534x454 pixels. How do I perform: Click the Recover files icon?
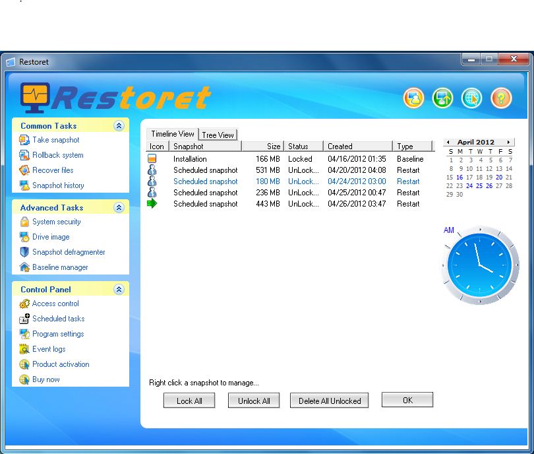click(x=24, y=170)
